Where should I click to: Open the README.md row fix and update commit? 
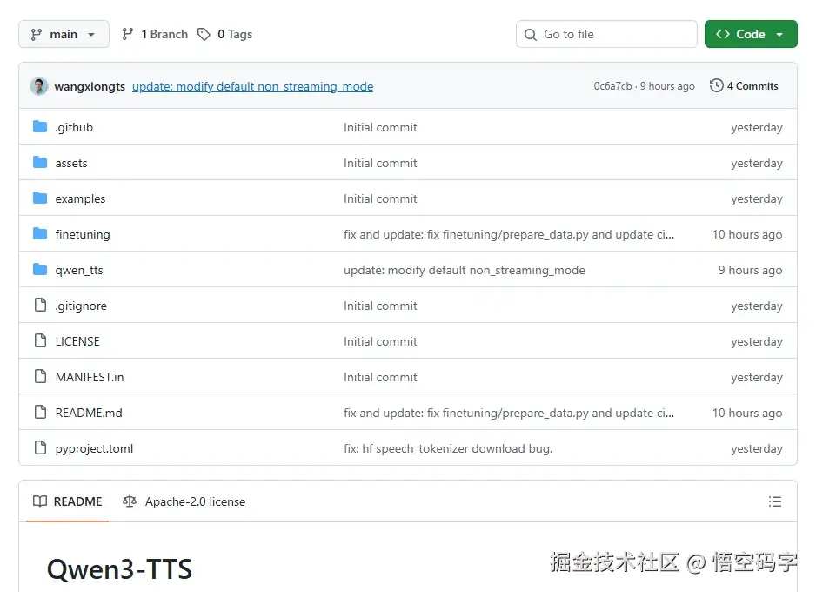pos(508,413)
